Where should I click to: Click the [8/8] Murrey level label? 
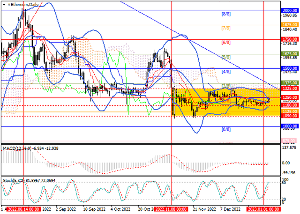pos(225,14)
